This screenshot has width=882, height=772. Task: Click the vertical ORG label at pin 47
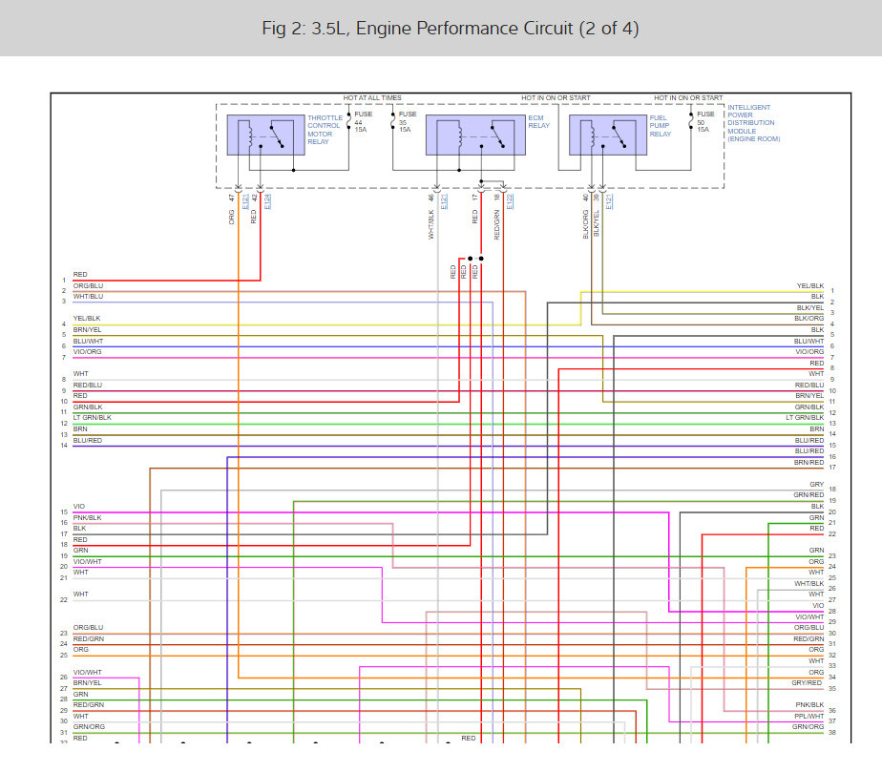tap(231, 217)
